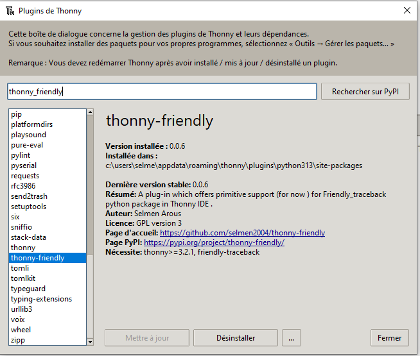Select 'zipp' in the package list
Image resolution: width=420 pixels, height=356 pixels.
click(48, 340)
